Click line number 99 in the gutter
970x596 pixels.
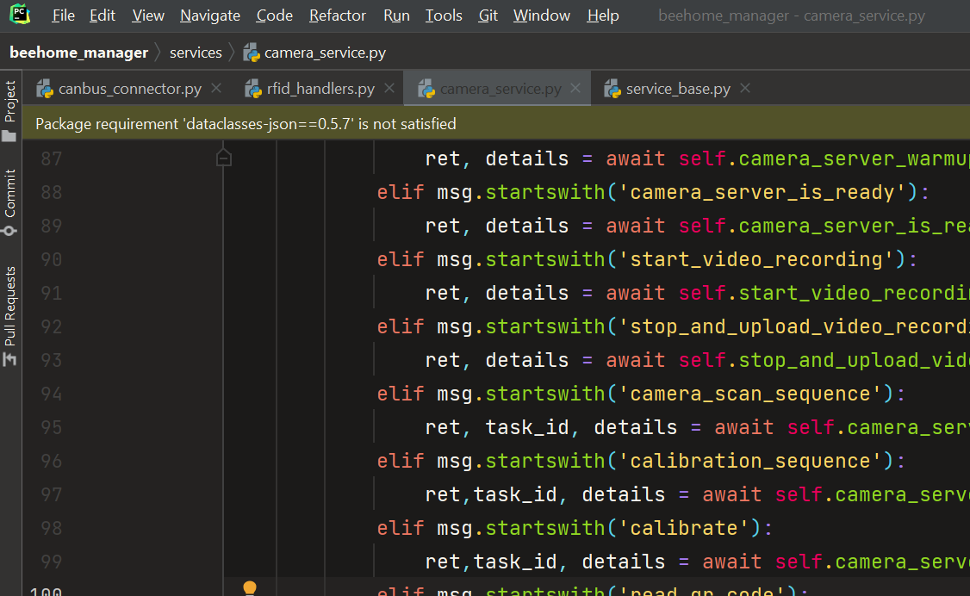pos(52,562)
